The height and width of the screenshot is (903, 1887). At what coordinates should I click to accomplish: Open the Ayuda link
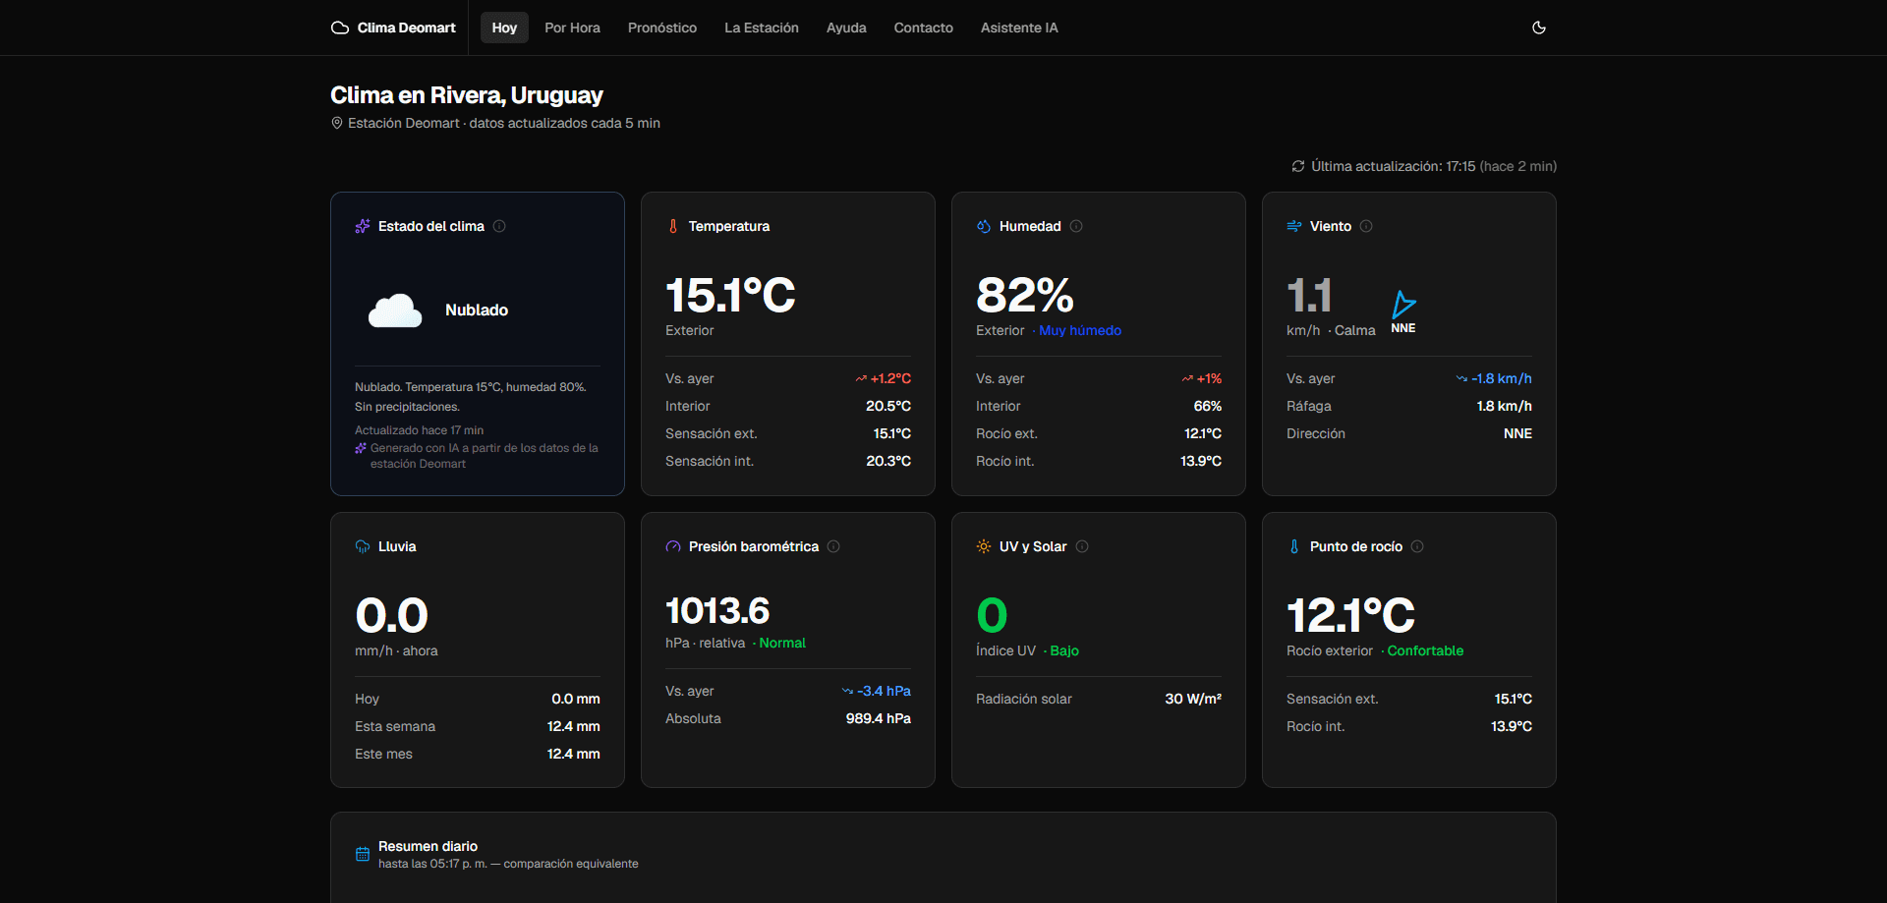(x=846, y=28)
